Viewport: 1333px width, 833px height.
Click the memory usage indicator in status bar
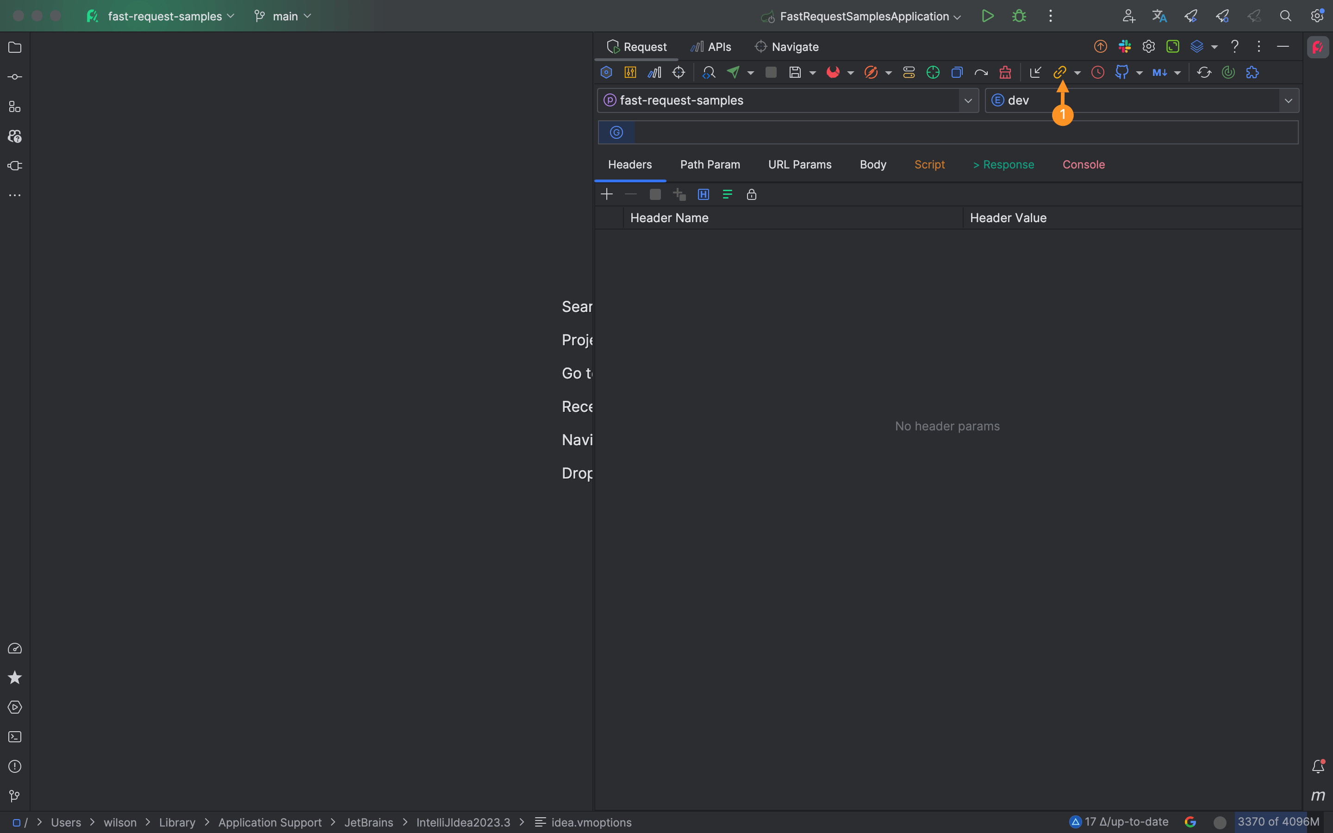1278,822
